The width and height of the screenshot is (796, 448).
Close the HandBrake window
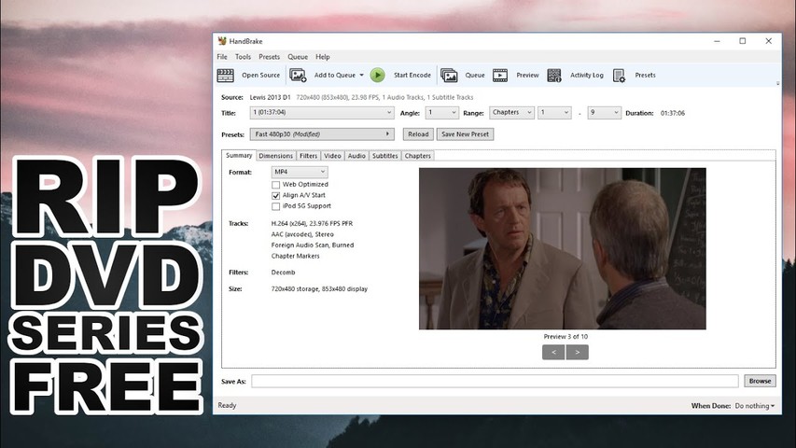tap(769, 41)
